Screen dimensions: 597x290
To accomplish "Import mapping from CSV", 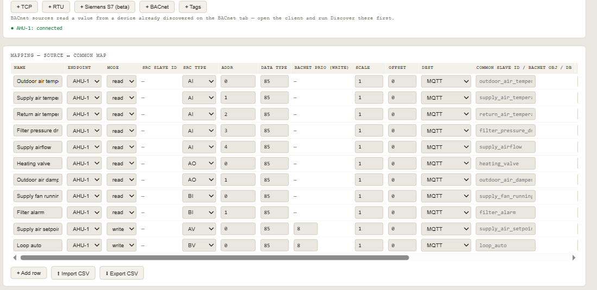I will click(73, 273).
